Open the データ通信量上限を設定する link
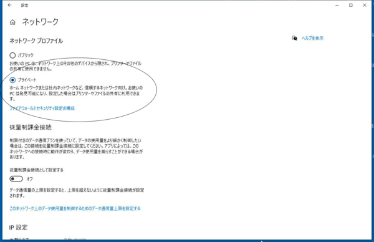Image resolution: width=374 pixels, height=242 pixels. 75,208
